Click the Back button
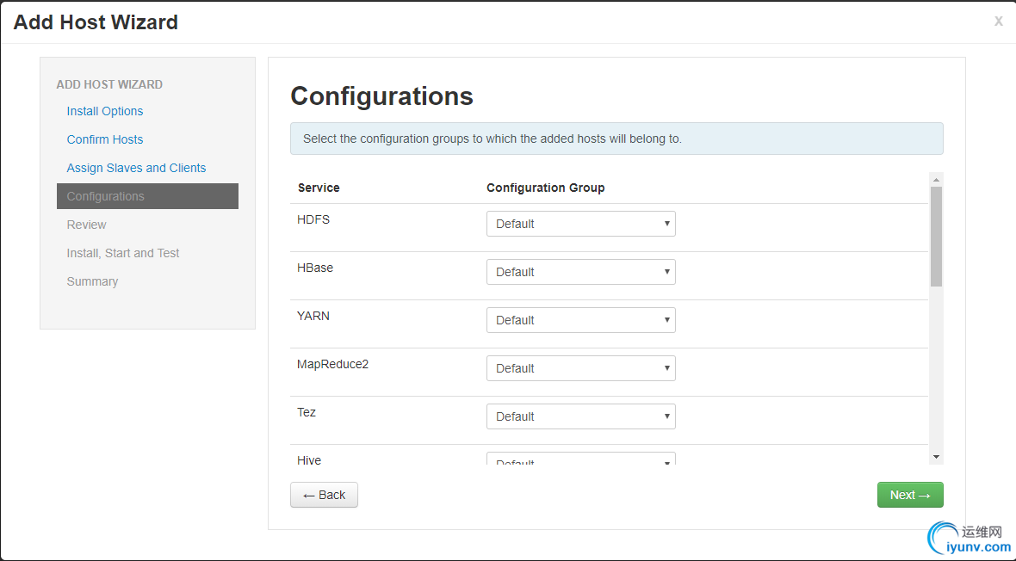The image size is (1016, 561). 324,495
